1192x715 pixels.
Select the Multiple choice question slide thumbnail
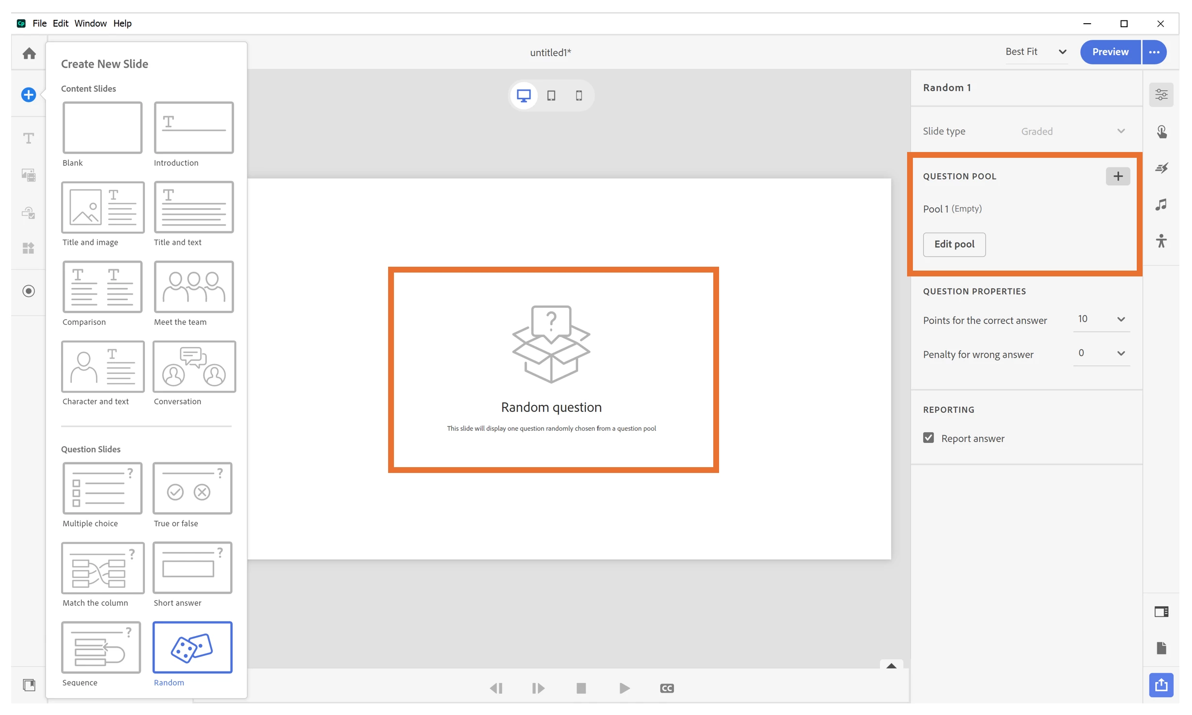point(102,488)
